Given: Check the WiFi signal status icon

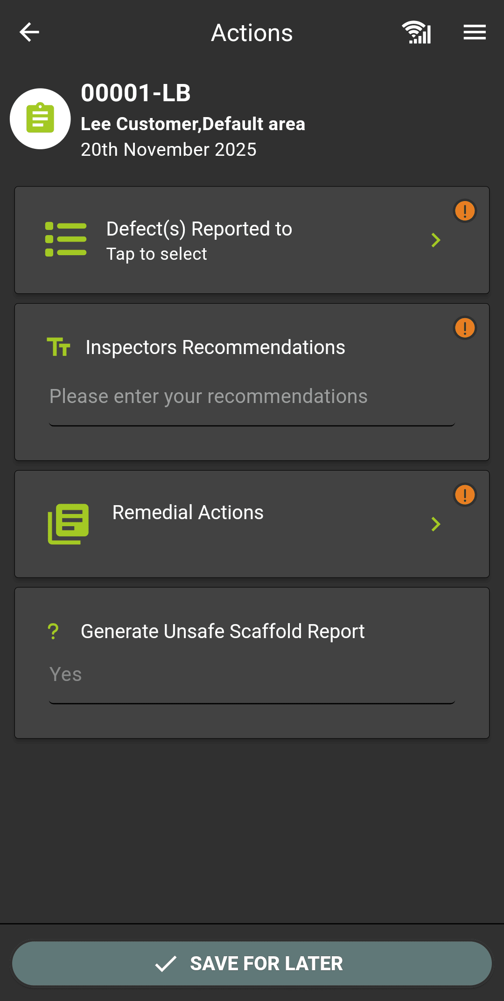Looking at the screenshot, I should click(416, 32).
